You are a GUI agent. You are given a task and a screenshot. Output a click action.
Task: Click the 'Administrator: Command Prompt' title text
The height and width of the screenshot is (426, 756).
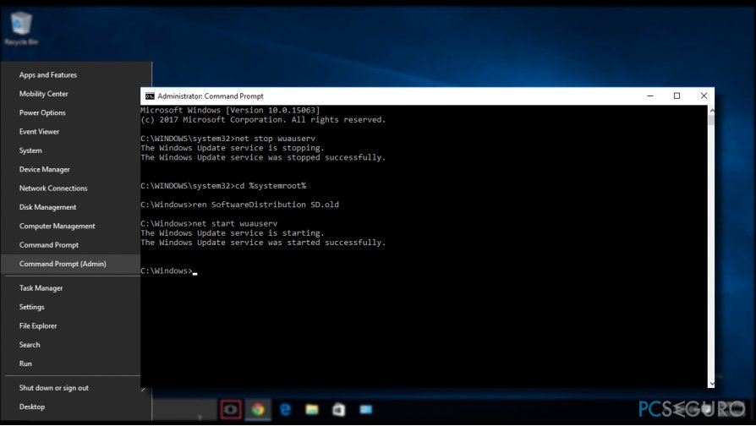211,96
